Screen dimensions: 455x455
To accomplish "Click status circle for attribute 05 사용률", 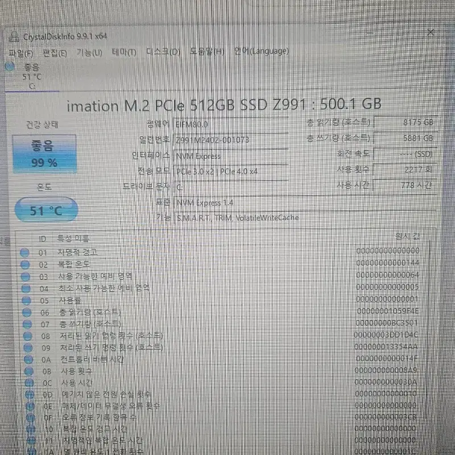I will click(26, 301).
